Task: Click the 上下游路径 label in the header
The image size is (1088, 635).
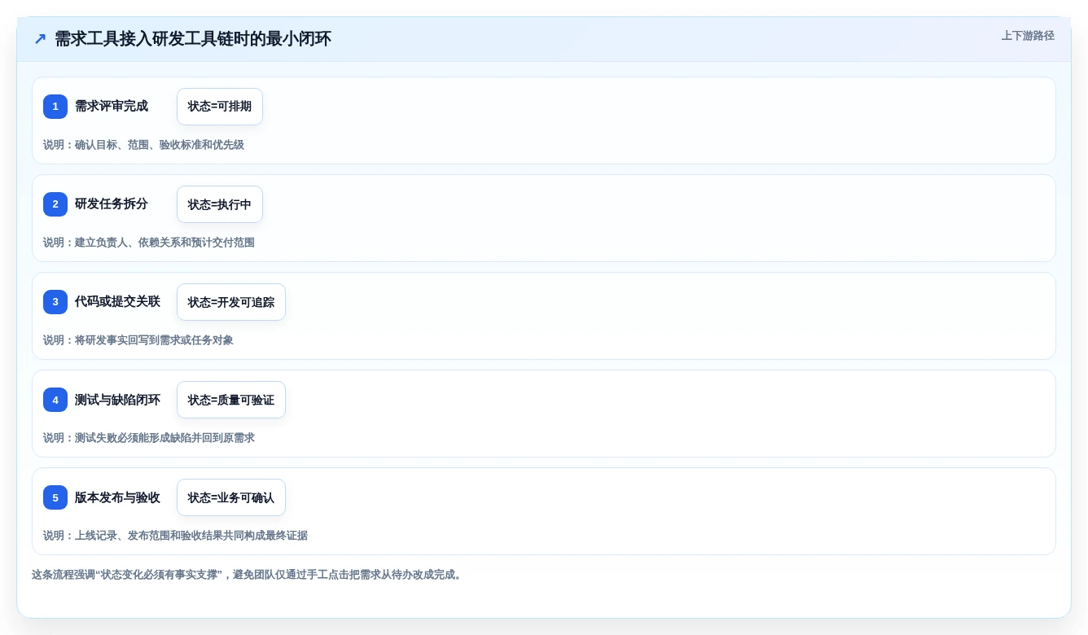Action: 1028,36
